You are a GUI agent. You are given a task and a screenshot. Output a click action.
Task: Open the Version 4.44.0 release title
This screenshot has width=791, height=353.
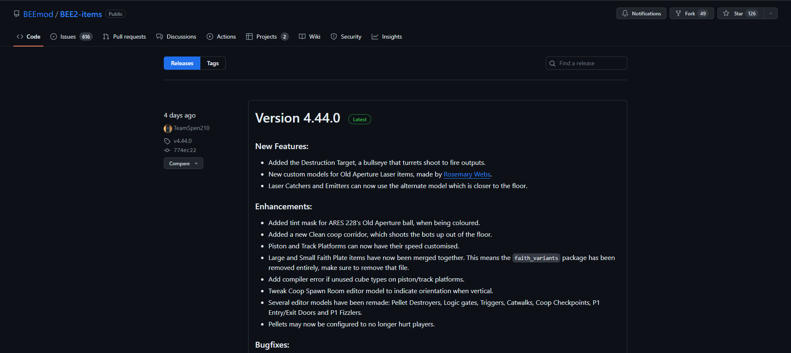(298, 118)
